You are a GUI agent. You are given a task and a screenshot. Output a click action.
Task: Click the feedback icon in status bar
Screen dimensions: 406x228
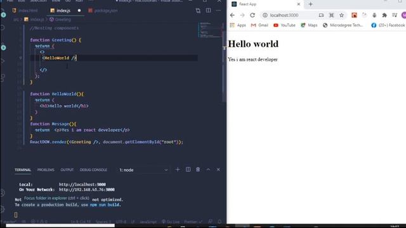[x=210, y=222]
